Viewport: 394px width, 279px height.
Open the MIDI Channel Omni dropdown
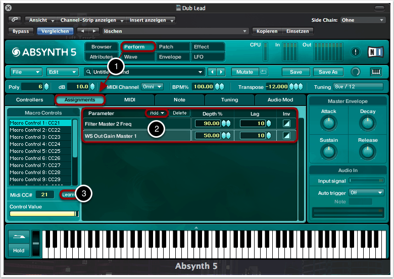tap(152, 87)
